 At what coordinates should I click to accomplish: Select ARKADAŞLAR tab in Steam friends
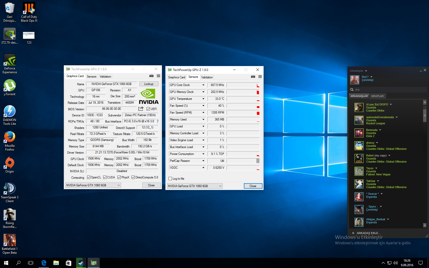click(x=359, y=96)
